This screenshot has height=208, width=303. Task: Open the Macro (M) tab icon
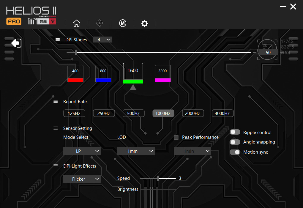click(x=123, y=23)
